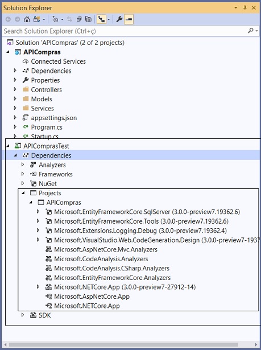Image resolution: width=261 pixels, height=350 pixels.
Task: Click the Collapse All toolbar icon
Action: pyautogui.click(x=78, y=19)
